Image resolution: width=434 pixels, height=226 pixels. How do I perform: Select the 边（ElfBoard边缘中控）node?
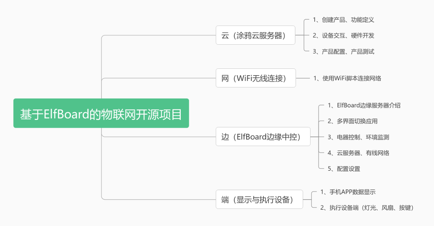point(263,137)
